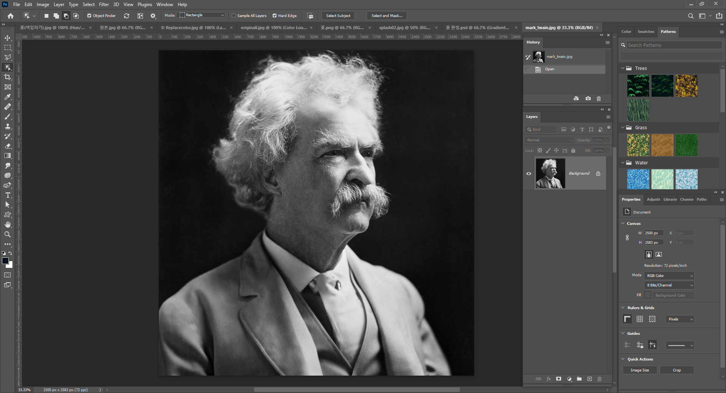Select the Hand tool
This screenshot has height=393, width=726.
coord(8,224)
